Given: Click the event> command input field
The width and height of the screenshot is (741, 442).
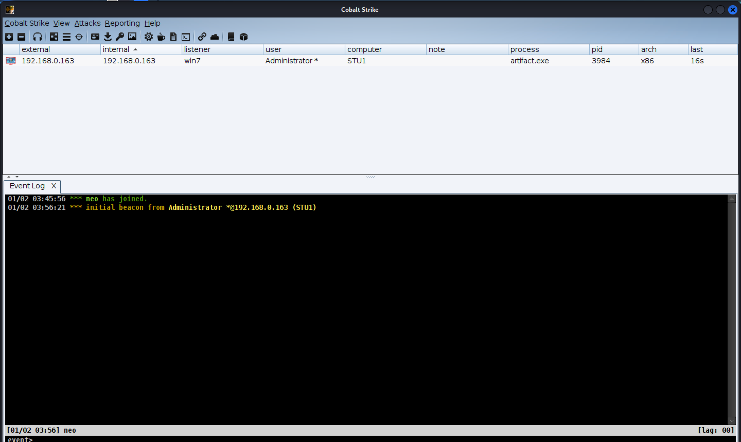Looking at the screenshot, I should 370,439.
